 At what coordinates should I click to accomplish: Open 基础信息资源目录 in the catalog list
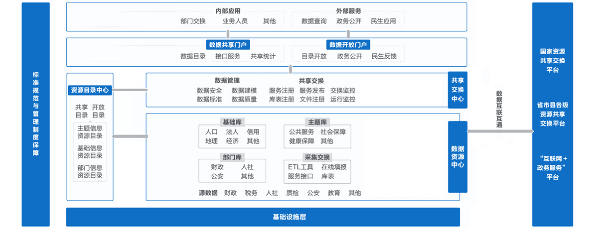90,152
